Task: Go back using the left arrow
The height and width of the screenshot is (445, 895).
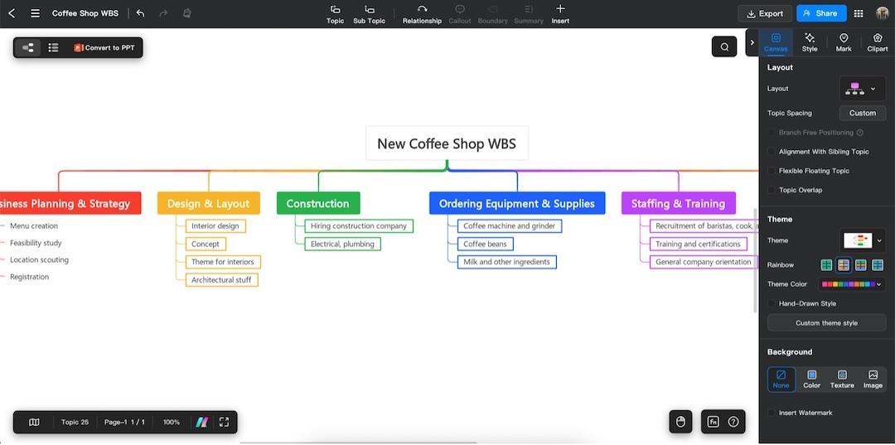Action: pos(12,13)
